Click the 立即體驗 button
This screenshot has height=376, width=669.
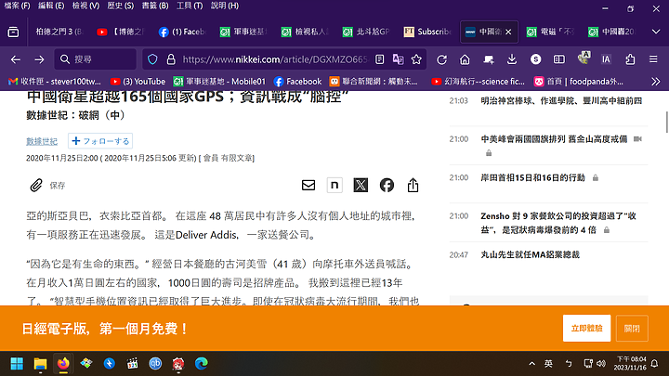[x=586, y=329]
